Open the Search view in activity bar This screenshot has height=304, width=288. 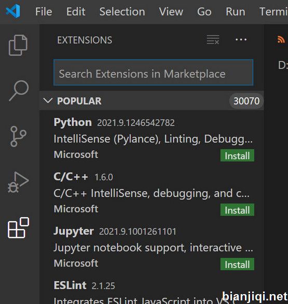[19, 90]
